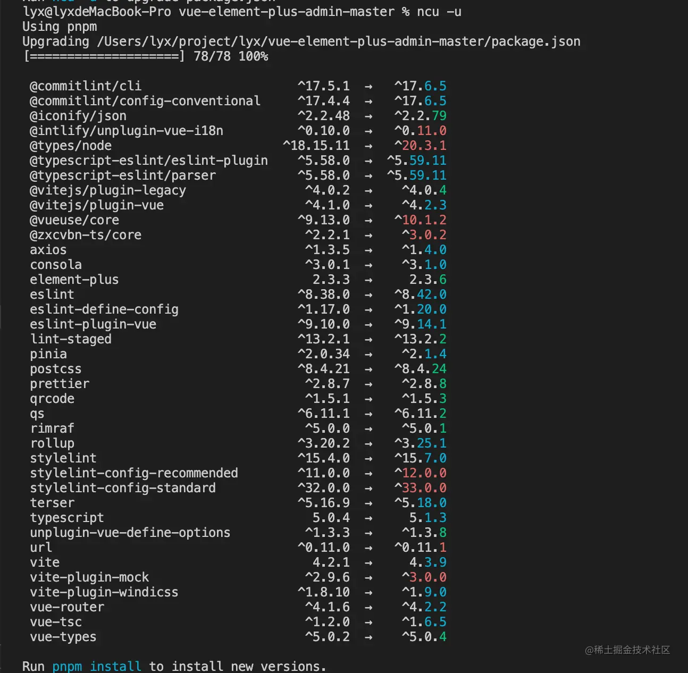Click '@typescript-eslint/parser' package name
This screenshot has width=688, height=673.
coord(123,175)
